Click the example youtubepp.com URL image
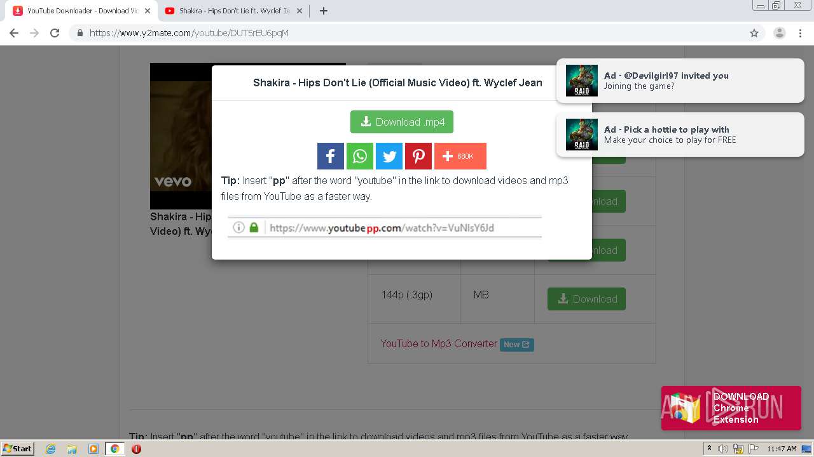 click(385, 227)
